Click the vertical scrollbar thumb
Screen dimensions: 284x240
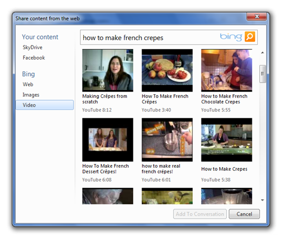(263, 74)
